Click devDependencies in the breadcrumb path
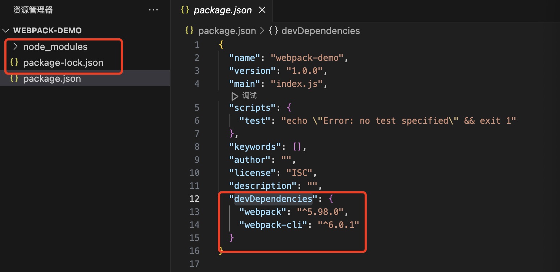The width and height of the screenshot is (560, 272). pos(321,31)
